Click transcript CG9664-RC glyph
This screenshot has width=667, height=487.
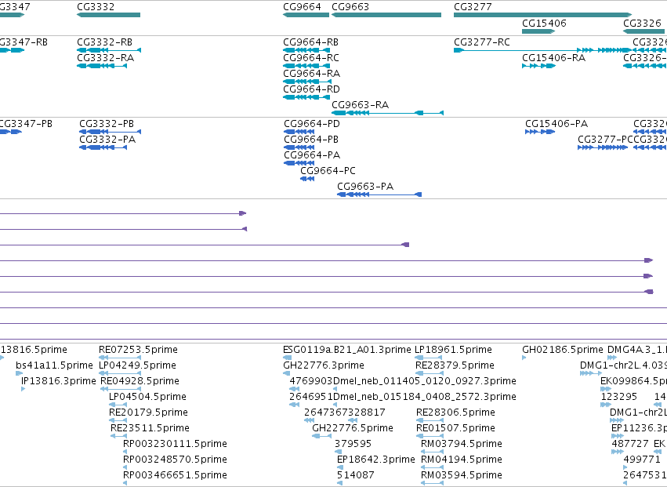[x=306, y=66]
